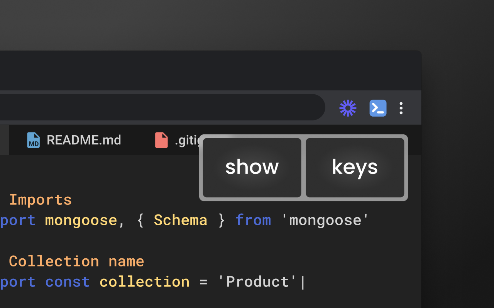494x308 pixels.
Task: Click the equals sign after collection
Action: [203, 282]
